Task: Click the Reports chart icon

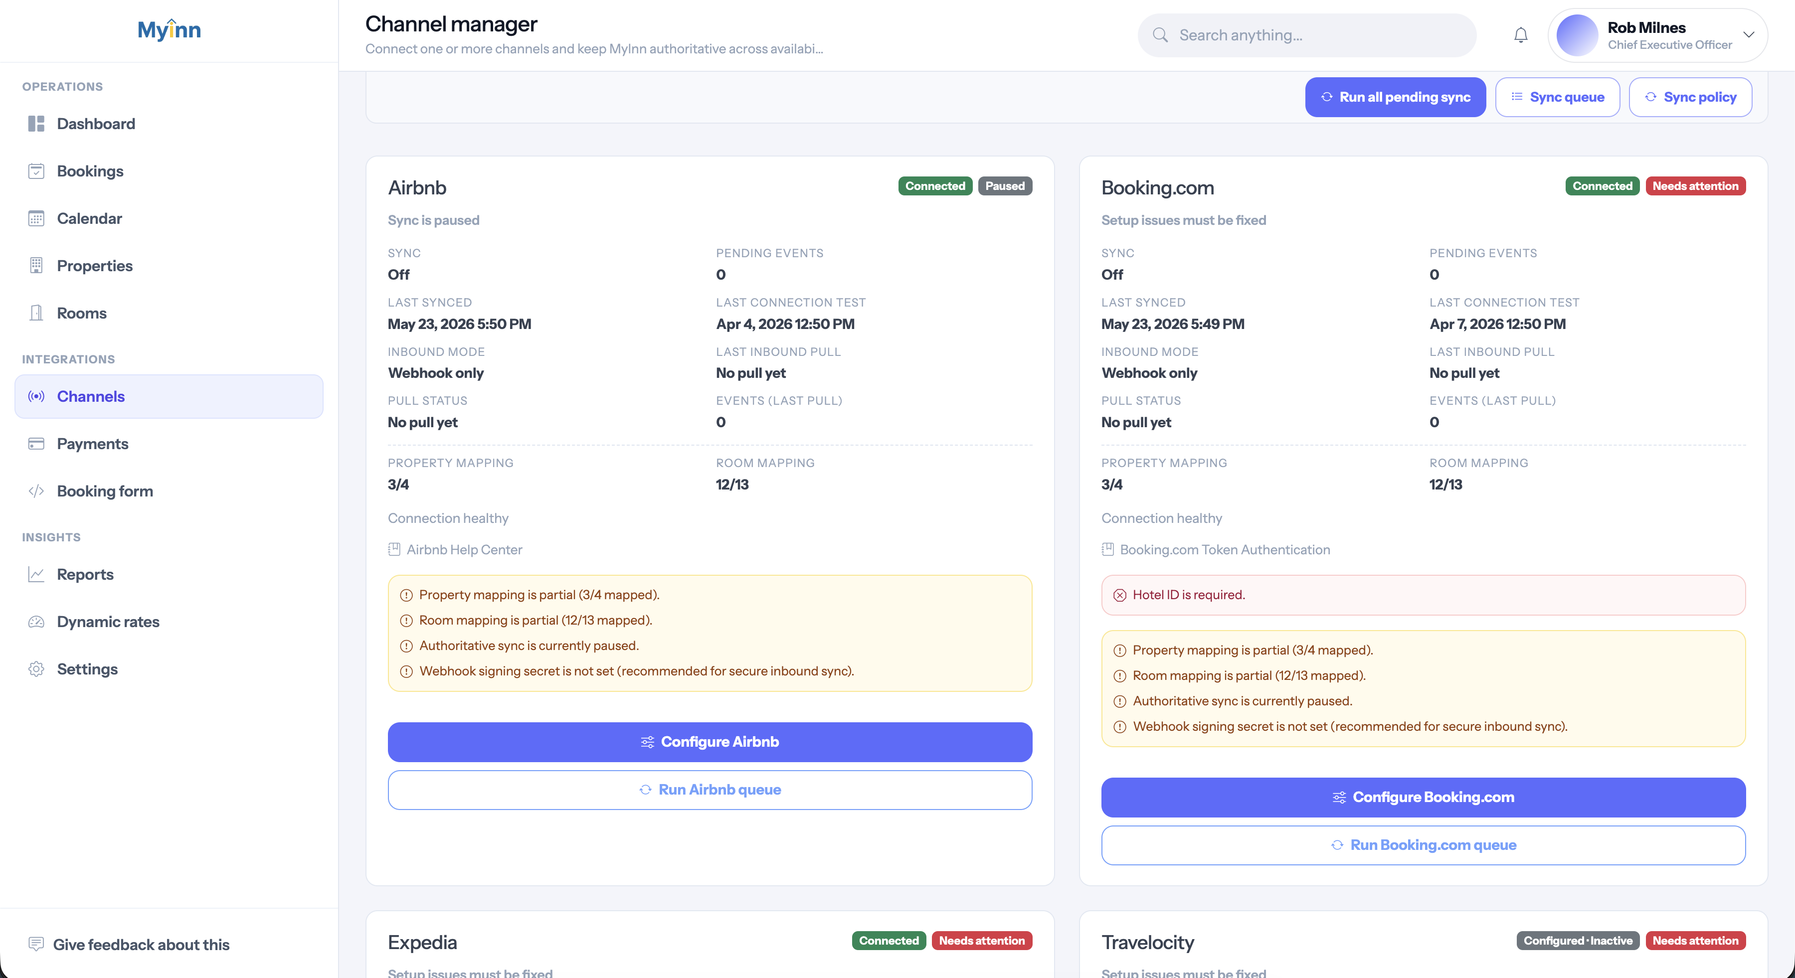Action: pos(36,575)
